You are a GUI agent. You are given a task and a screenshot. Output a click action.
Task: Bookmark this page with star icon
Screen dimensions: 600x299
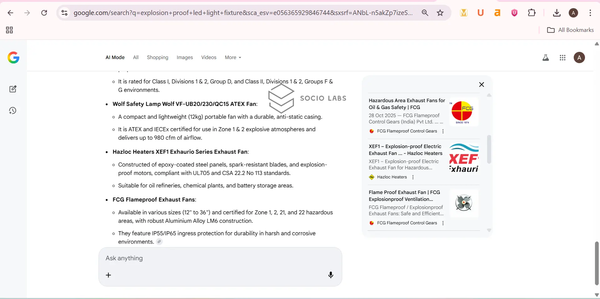pos(440,13)
